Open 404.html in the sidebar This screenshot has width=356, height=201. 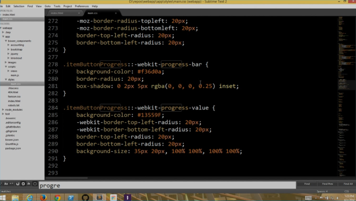(13, 92)
